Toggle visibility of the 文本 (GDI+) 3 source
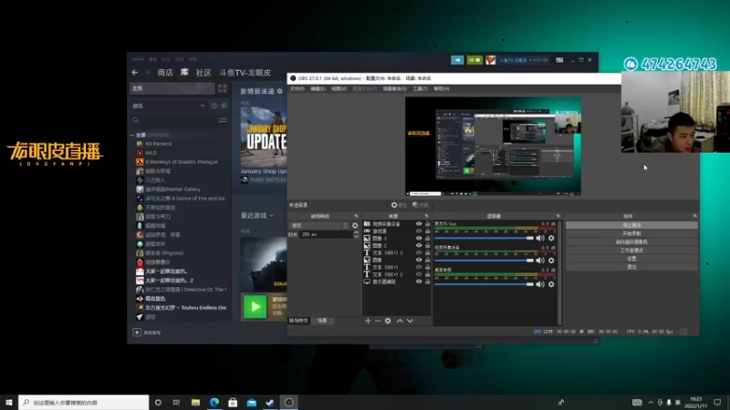The height and width of the screenshot is (410, 730). pos(419,253)
